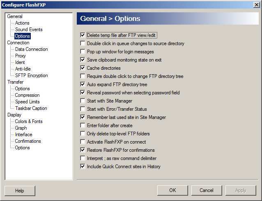Toggle the Cache directories checkbox
This screenshot has width=262, height=201.
coord(83,68)
